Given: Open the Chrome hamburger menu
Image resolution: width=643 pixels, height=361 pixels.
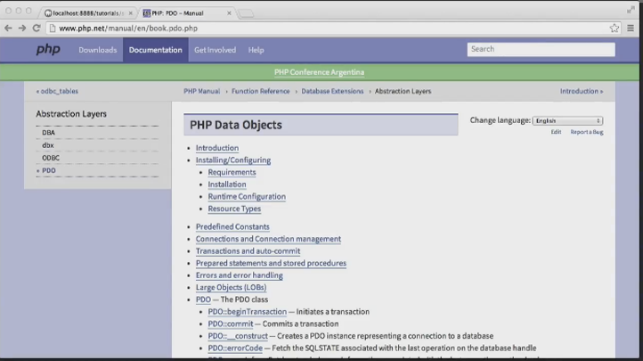Looking at the screenshot, I should 631,28.
